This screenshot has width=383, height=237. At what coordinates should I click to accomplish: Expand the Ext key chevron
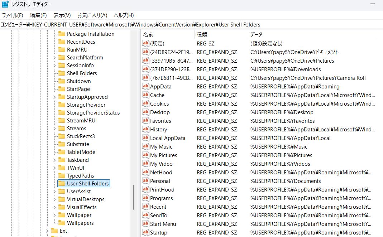tap(48, 231)
